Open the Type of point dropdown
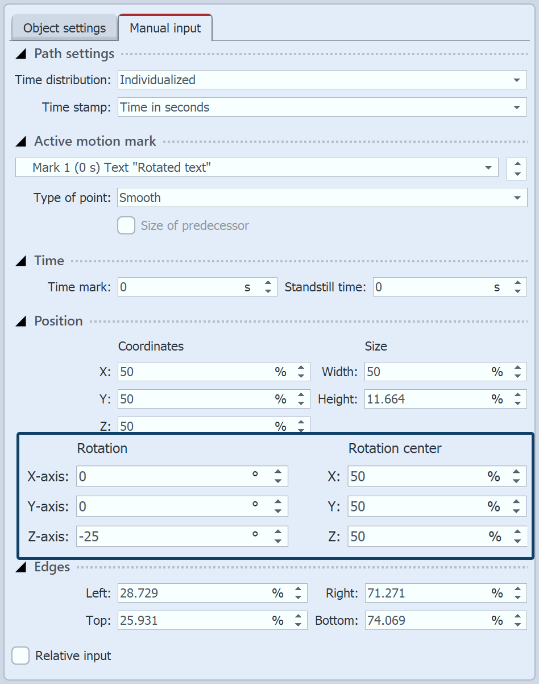The image size is (539, 684). pyautogui.click(x=516, y=197)
